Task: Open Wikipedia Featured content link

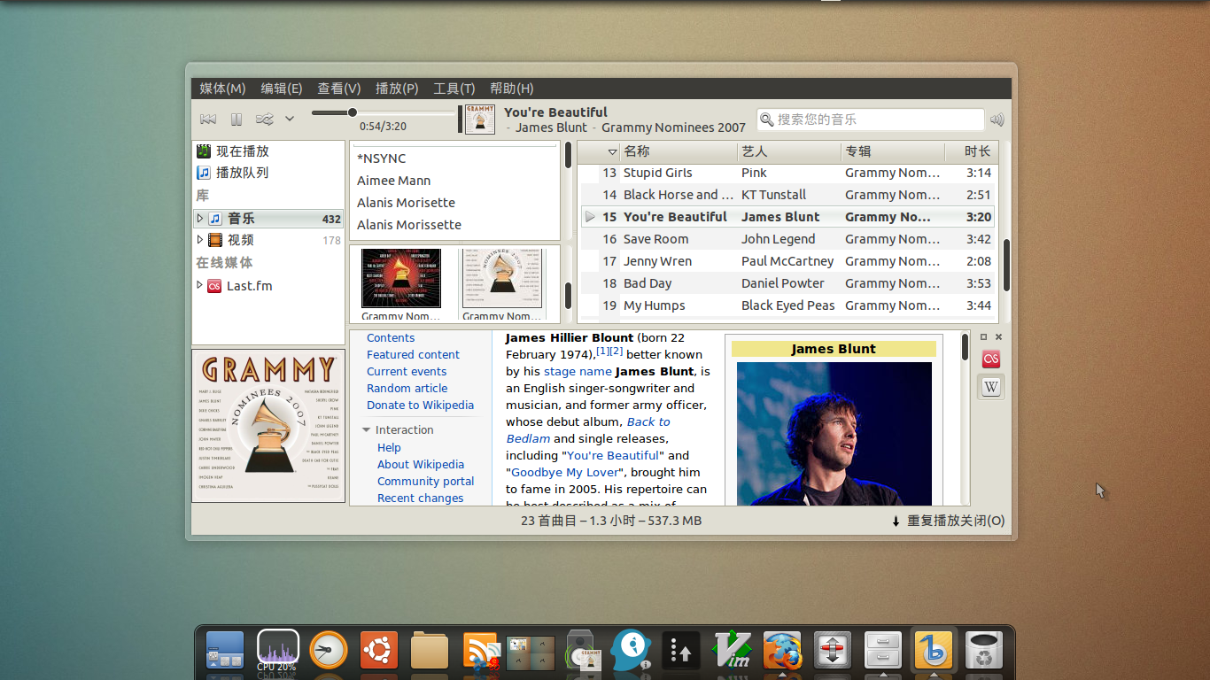Action: (413, 354)
